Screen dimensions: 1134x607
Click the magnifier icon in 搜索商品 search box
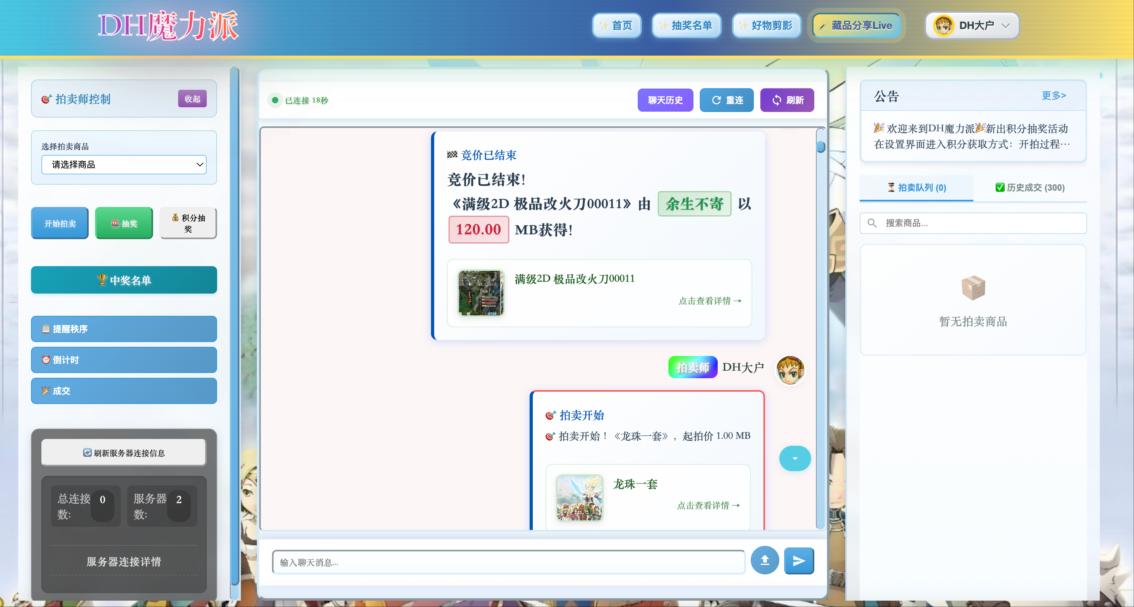[872, 223]
